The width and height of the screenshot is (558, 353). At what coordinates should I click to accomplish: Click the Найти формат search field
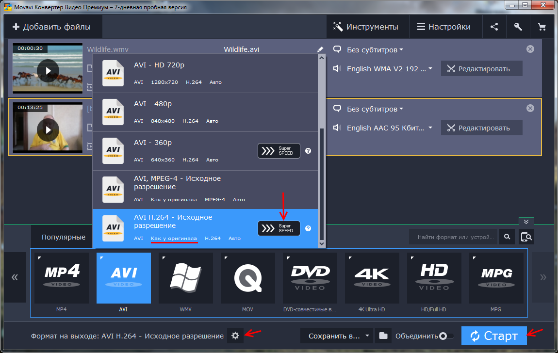[454, 237]
